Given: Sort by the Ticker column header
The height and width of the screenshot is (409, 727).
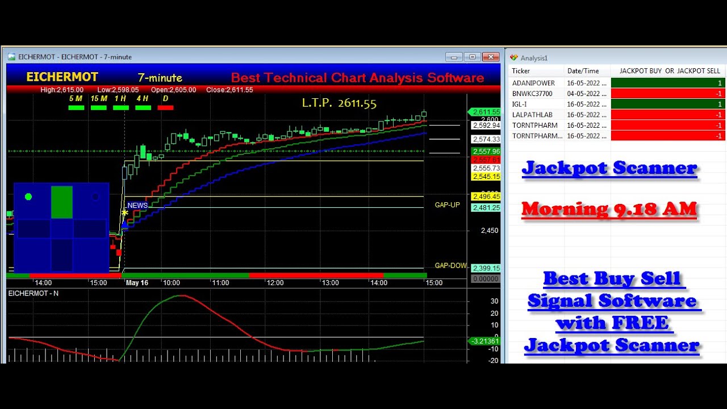Looking at the screenshot, I should pyautogui.click(x=536, y=71).
